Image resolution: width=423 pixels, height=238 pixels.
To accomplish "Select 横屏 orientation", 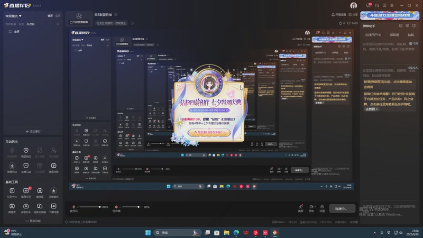I will (x=50, y=16).
